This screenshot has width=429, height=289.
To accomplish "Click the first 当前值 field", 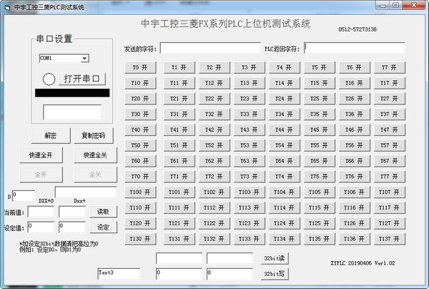I will pyautogui.click(x=41, y=212).
